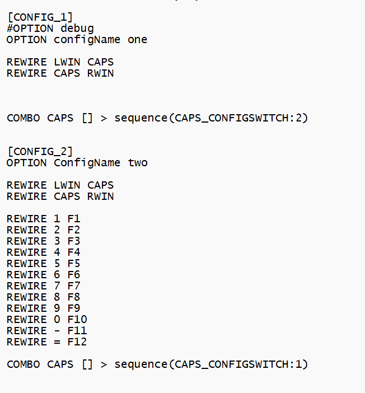Place cursor on 'REWIRE 3 F3'
Viewport: 365px width, 393px height.
point(43,241)
